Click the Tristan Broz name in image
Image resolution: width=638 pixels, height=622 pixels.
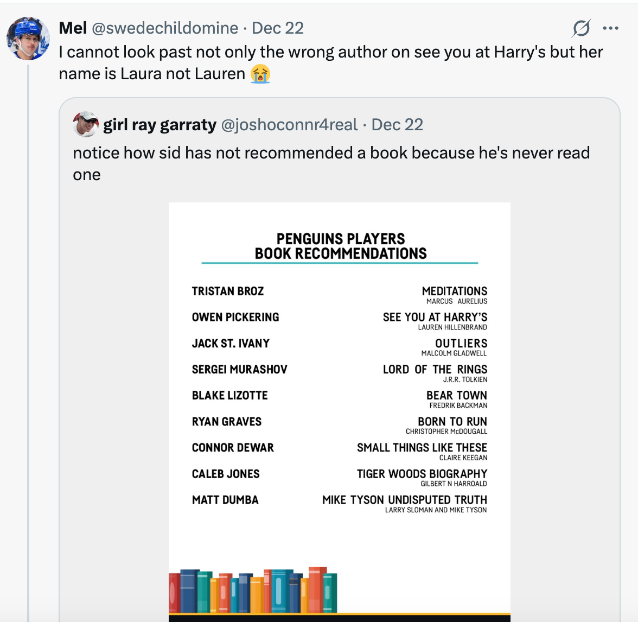228,291
